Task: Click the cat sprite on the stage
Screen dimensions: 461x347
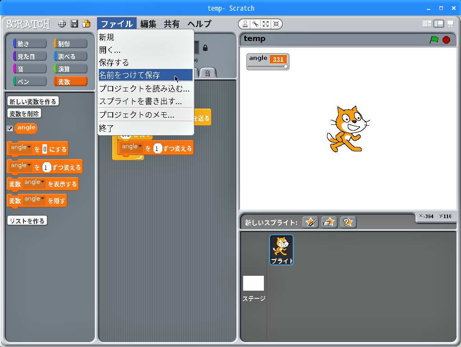Action: tap(348, 129)
